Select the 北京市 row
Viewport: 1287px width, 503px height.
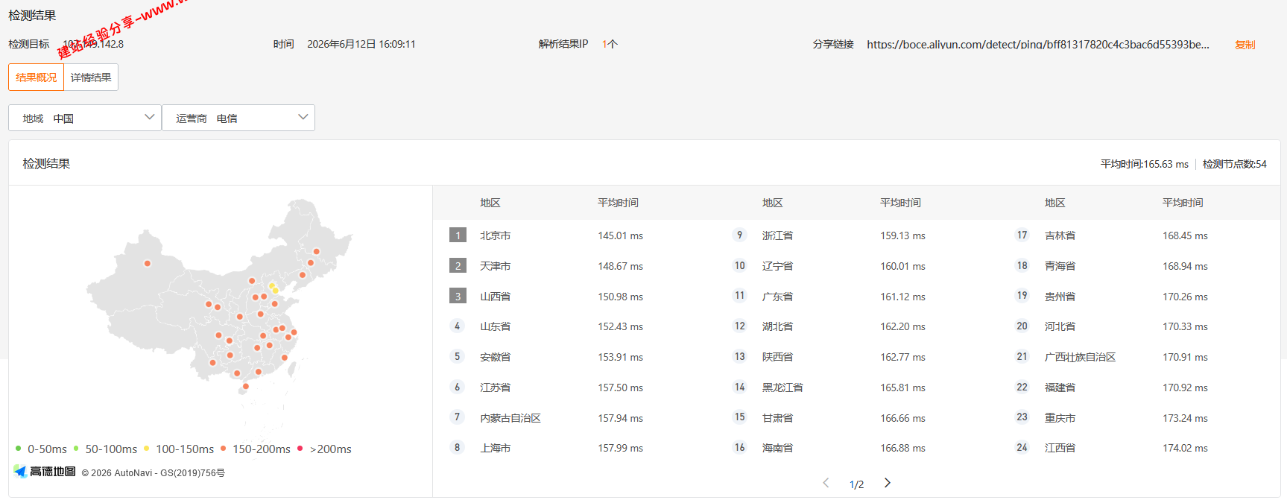[574, 235]
